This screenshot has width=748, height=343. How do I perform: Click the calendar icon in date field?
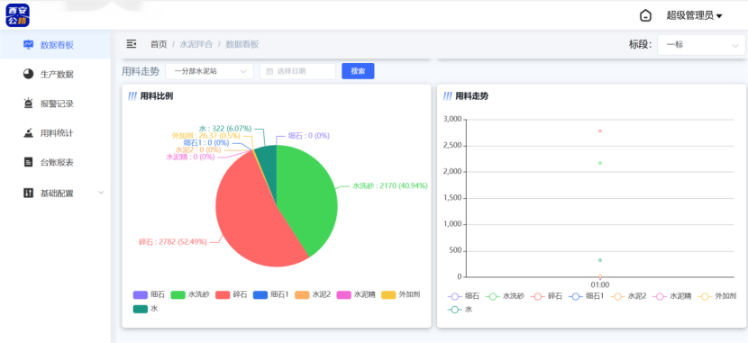point(269,71)
